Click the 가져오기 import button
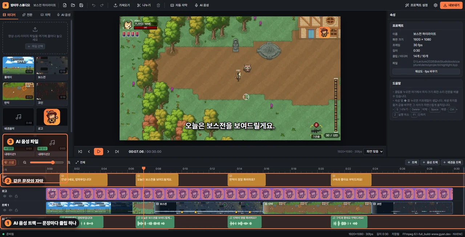This screenshot has height=237, width=465. pos(122,5)
